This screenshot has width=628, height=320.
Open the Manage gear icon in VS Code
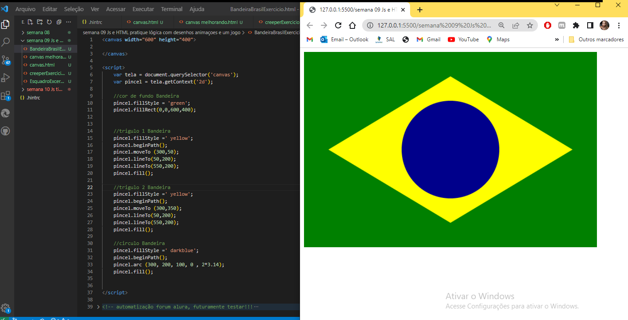click(x=6, y=308)
